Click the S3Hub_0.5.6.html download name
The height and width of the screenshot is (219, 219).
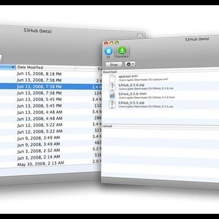point(133,94)
